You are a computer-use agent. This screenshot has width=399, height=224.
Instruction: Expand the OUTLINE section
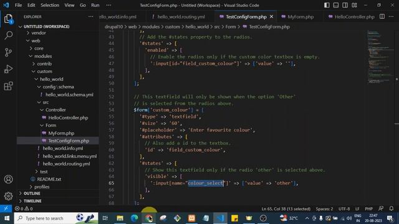click(32, 194)
